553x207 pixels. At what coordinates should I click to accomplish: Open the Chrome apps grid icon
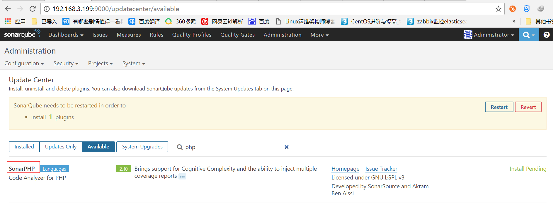coord(8,21)
